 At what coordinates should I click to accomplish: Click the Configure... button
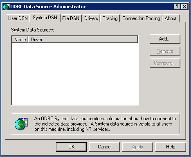point(165,63)
